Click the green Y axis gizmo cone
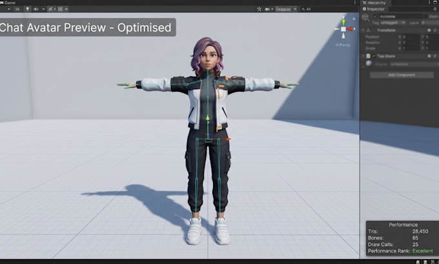Image resolution: width=439 pixels, height=264 pixels. click(343, 22)
